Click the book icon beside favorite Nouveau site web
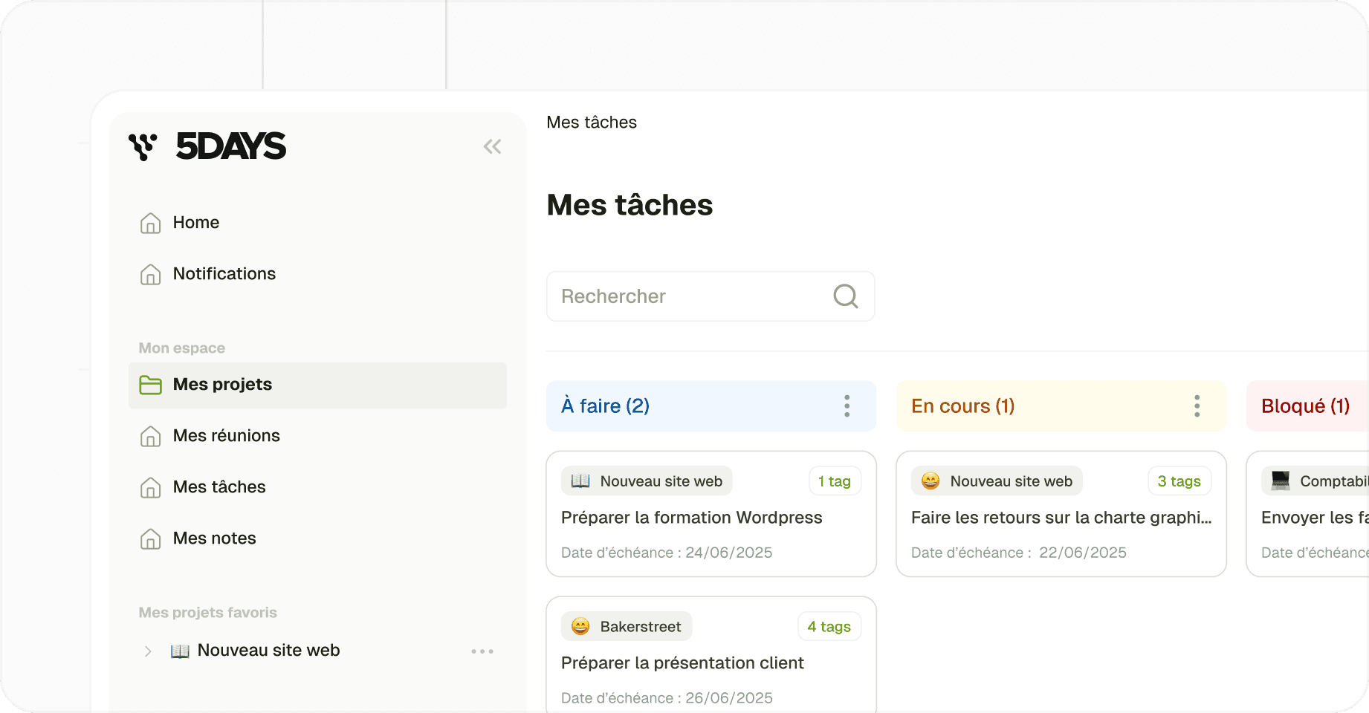Viewport: 1369px width, 713px height. [x=180, y=651]
